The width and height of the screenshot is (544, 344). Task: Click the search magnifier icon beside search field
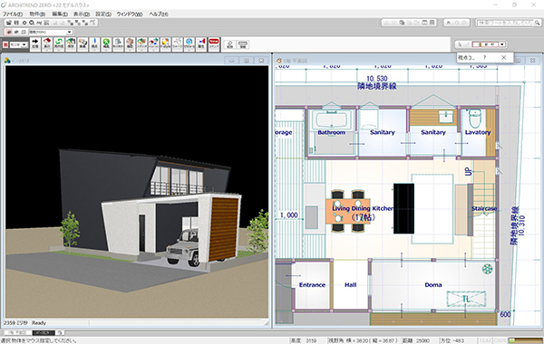coord(537,23)
